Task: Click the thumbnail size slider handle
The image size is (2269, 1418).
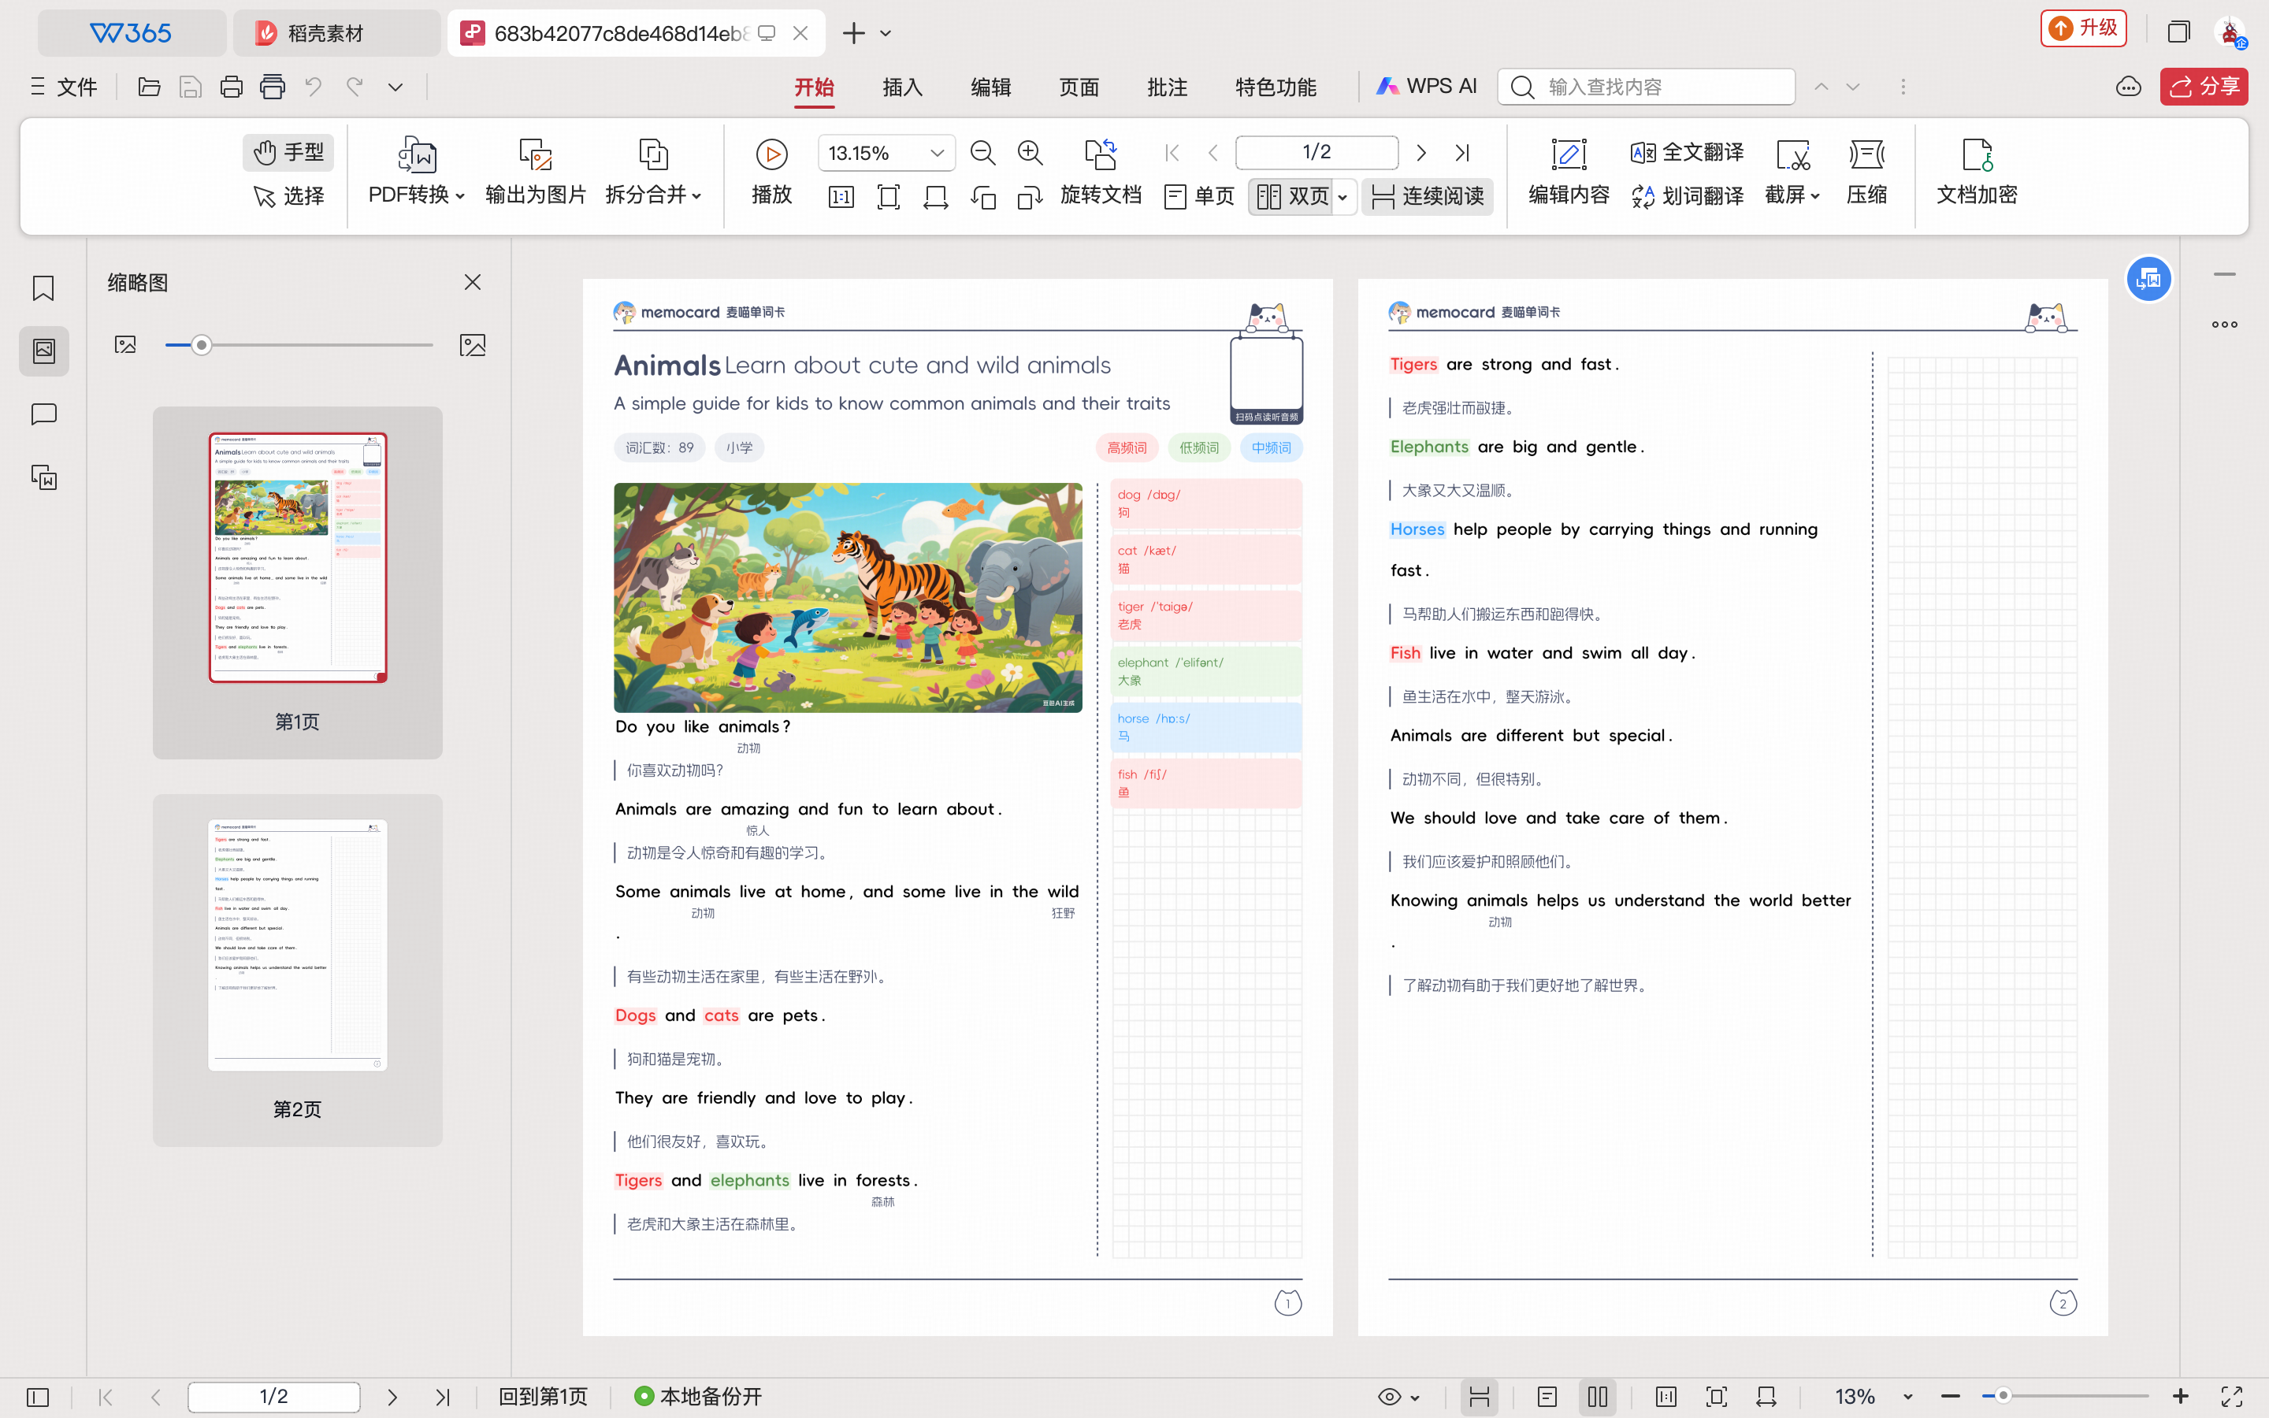Action: (x=201, y=345)
